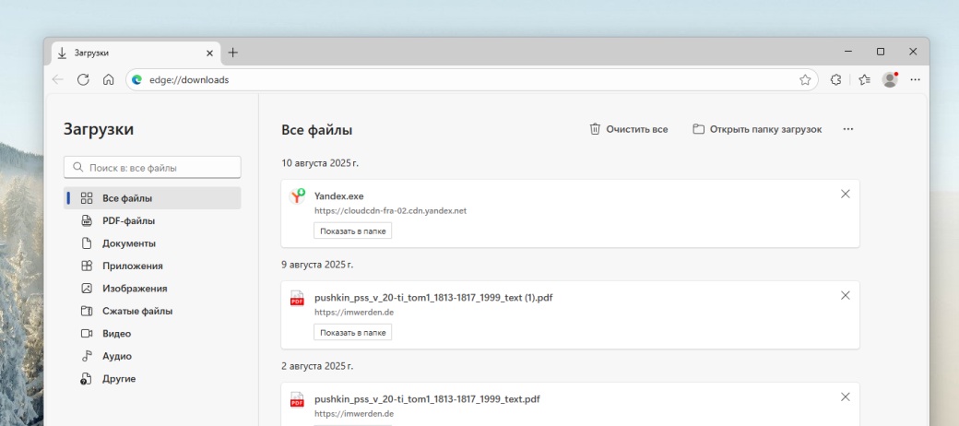Open the browser extensions icon
Screen dimensions: 959x426
pos(836,80)
